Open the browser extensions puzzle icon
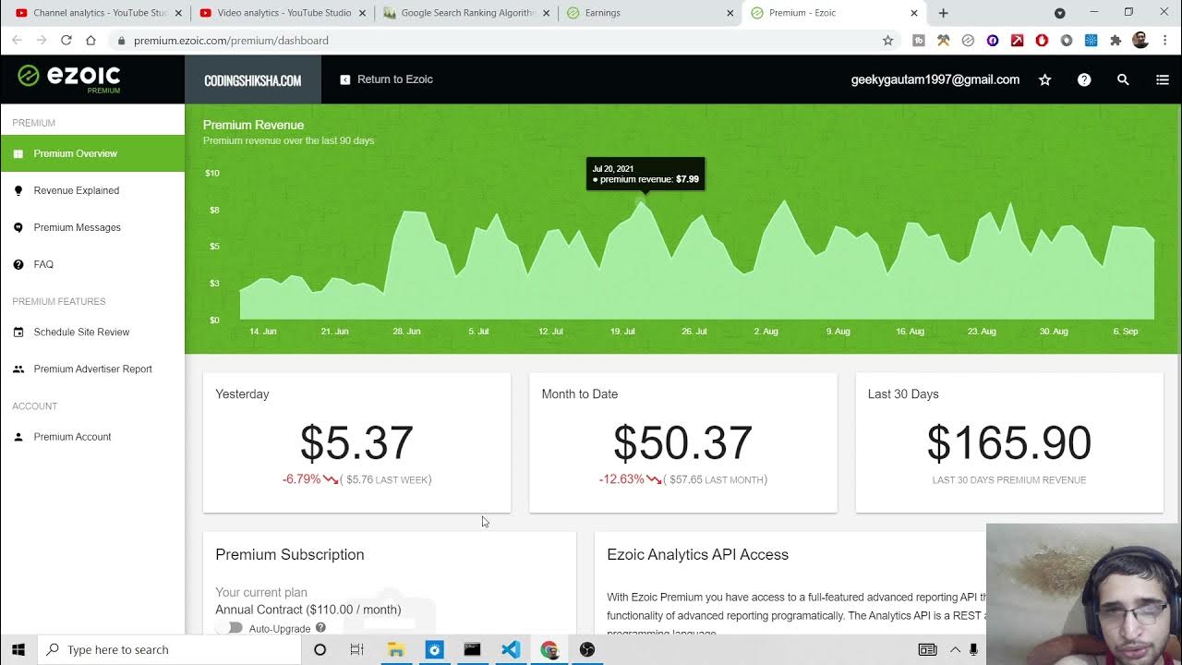Viewport: 1182px width, 665px height. pyautogui.click(x=1116, y=41)
